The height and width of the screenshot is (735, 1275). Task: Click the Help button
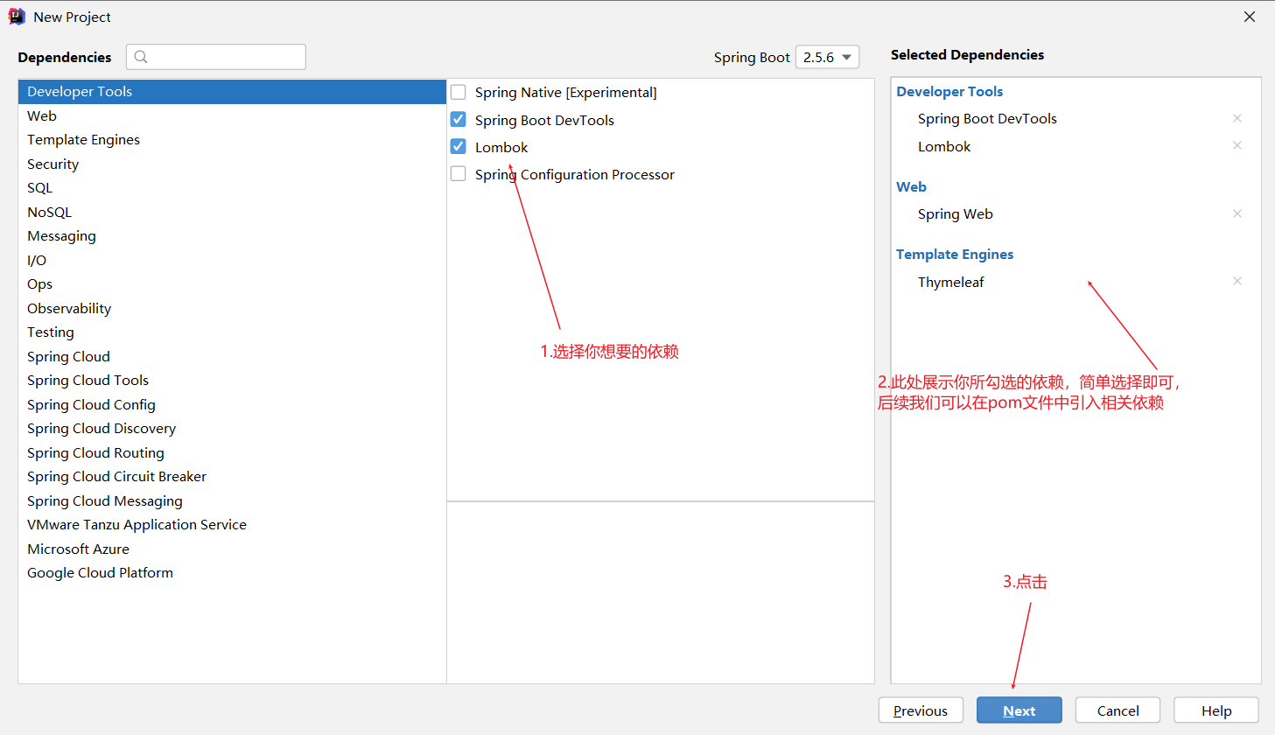pos(1215,710)
